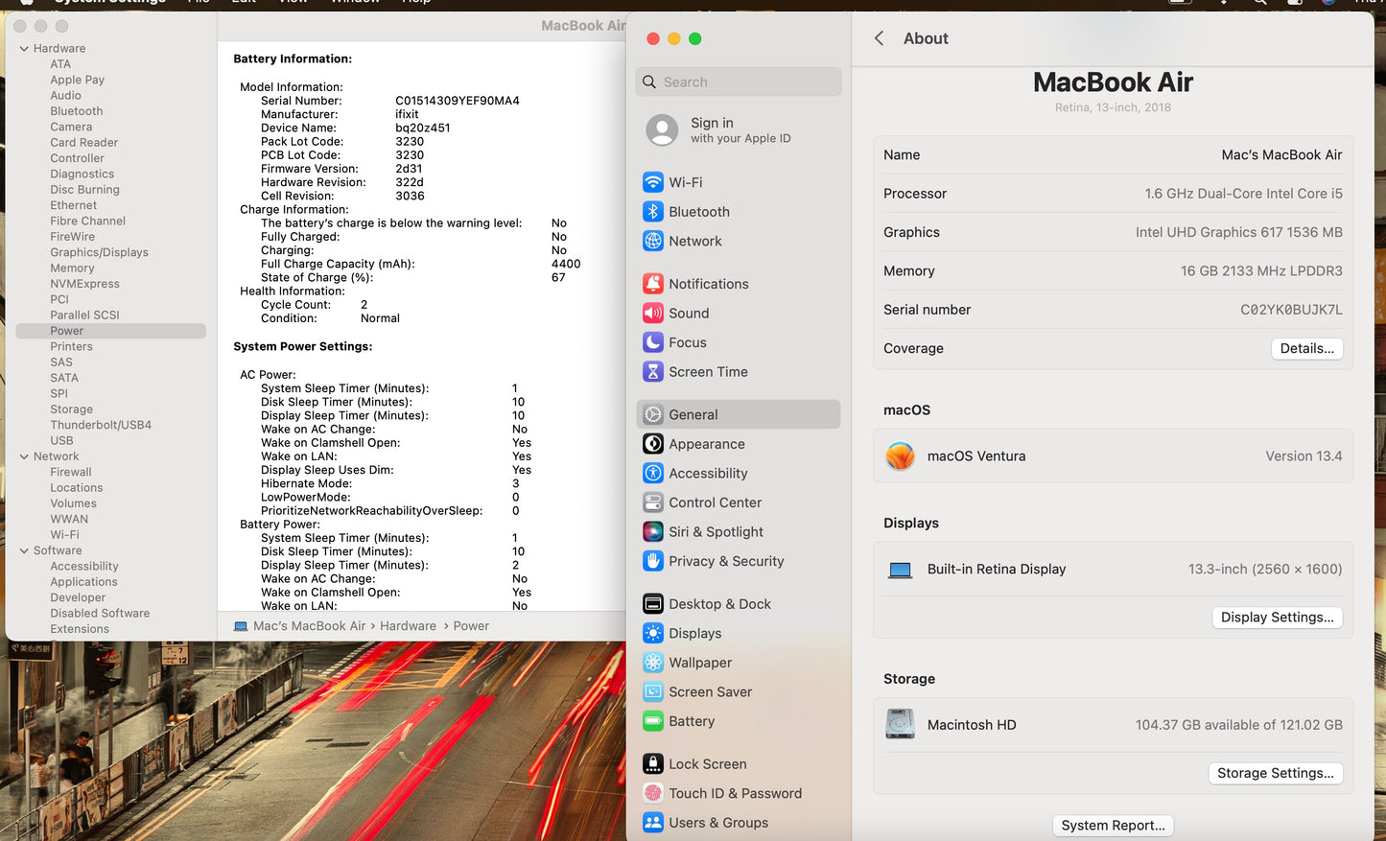Image resolution: width=1386 pixels, height=841 pixels.
Task: Click the Siri & Spotlight icon
Action: 653,532
